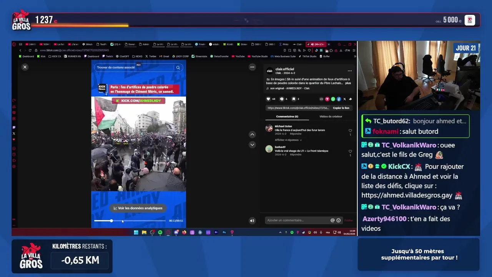Click 'Copier le lien' button

(341, 108)
